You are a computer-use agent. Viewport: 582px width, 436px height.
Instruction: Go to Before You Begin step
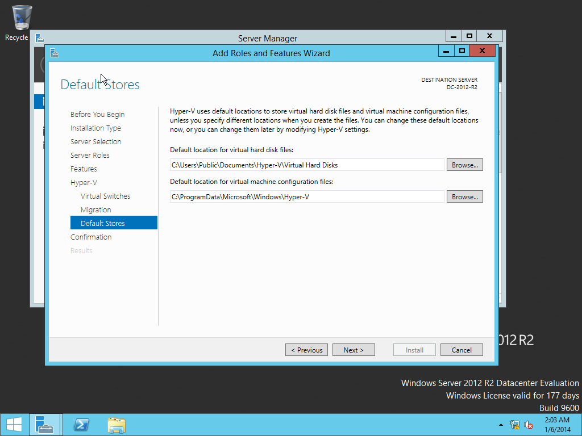[x=98, y=114]
